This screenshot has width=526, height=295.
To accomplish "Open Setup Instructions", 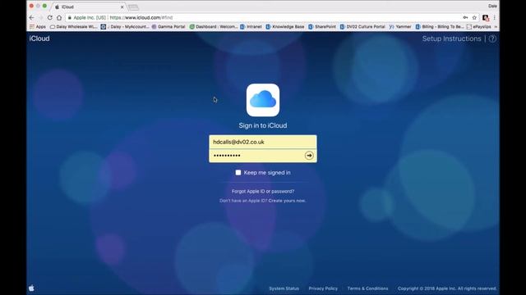I will (x=451, y=39).
